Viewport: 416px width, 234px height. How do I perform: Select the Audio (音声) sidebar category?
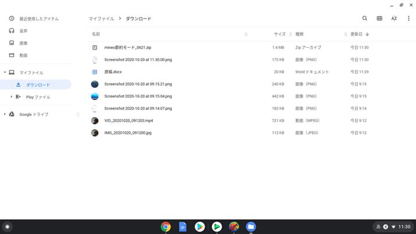tap(23, 31)
